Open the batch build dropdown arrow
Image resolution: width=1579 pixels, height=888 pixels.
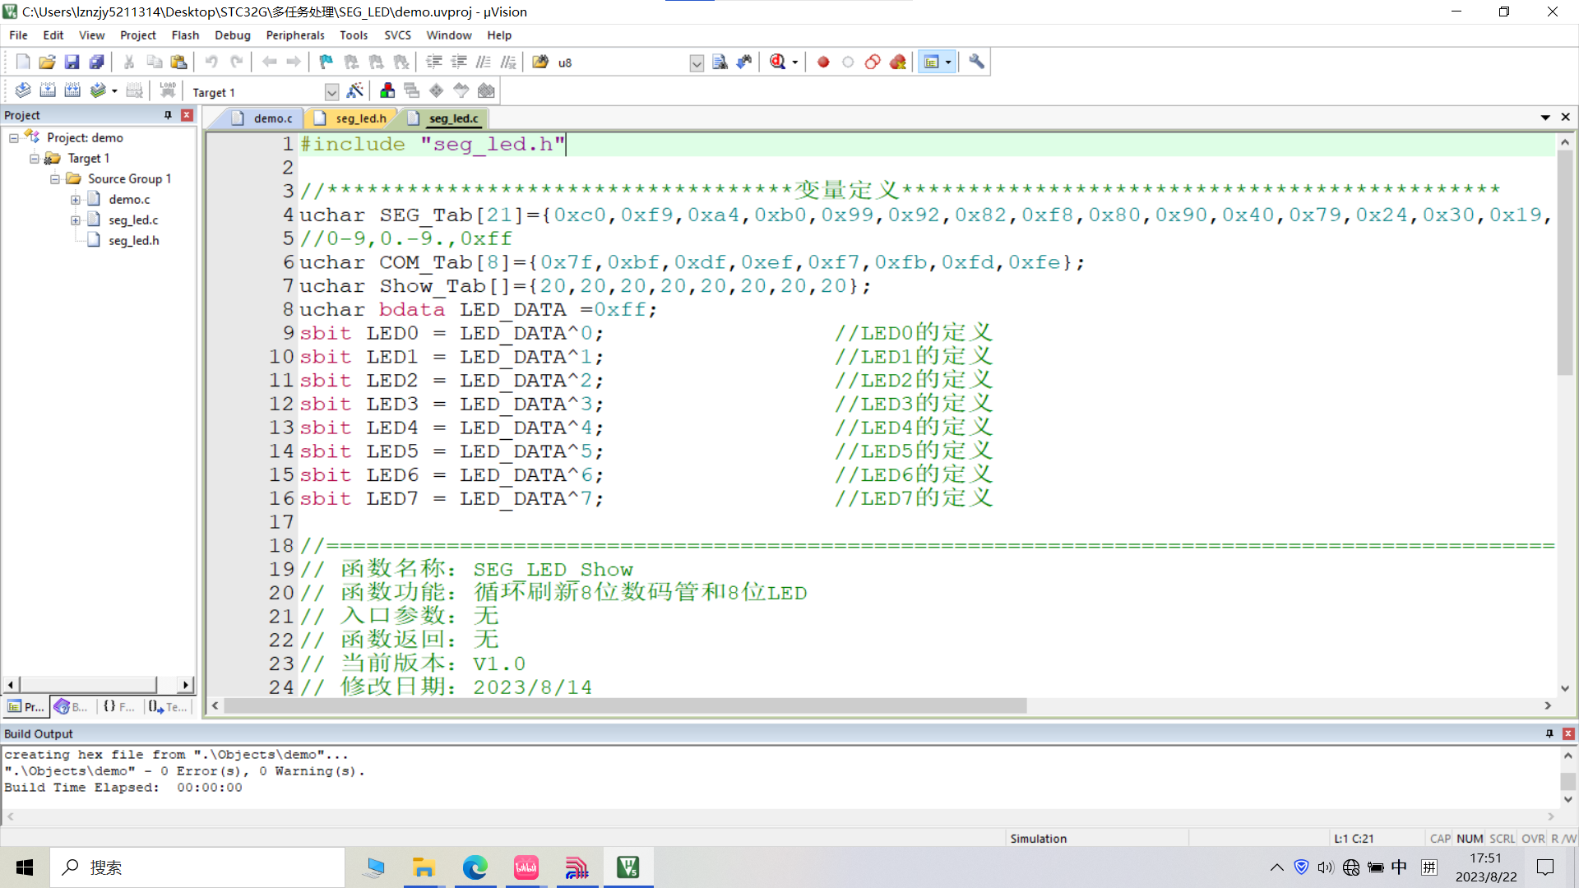point(114,91)
